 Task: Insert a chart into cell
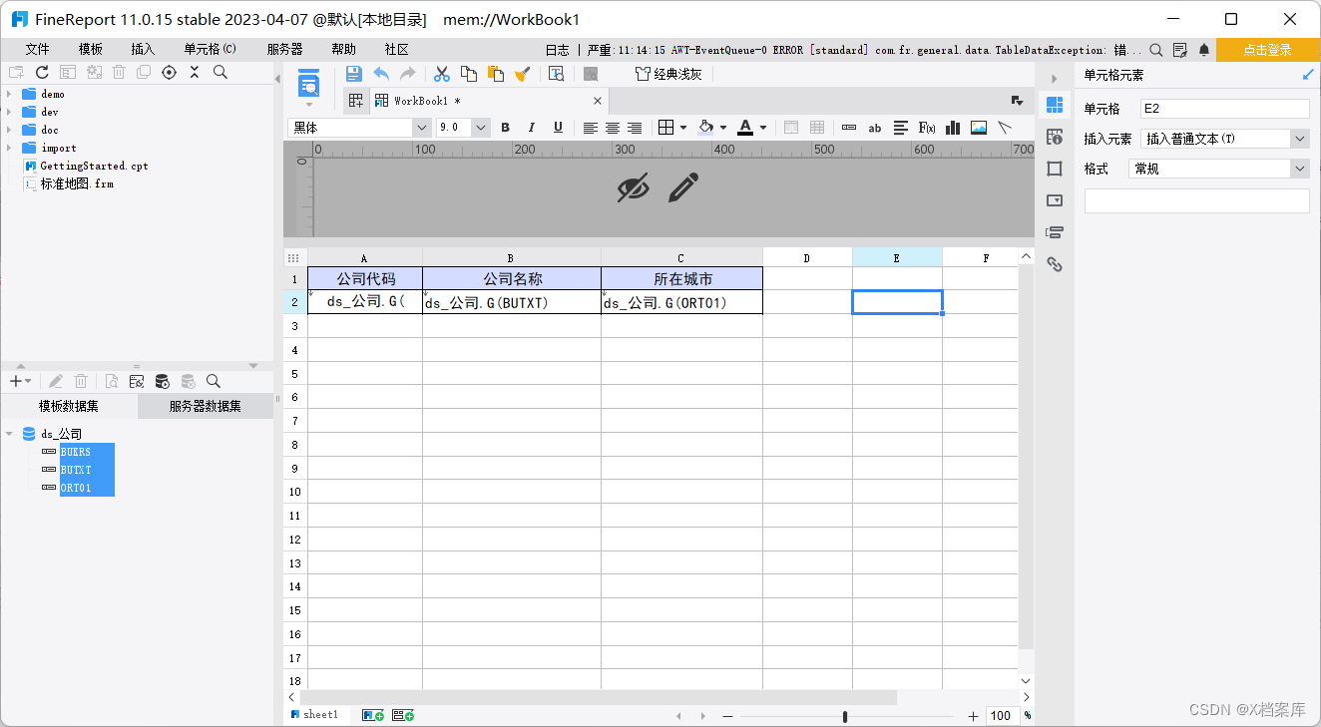953,128
